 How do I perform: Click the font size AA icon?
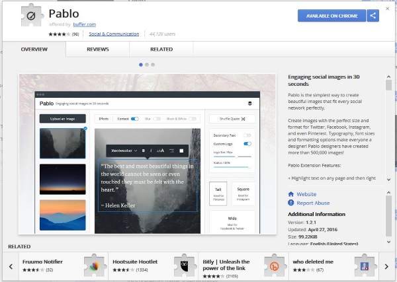(160, 151)
